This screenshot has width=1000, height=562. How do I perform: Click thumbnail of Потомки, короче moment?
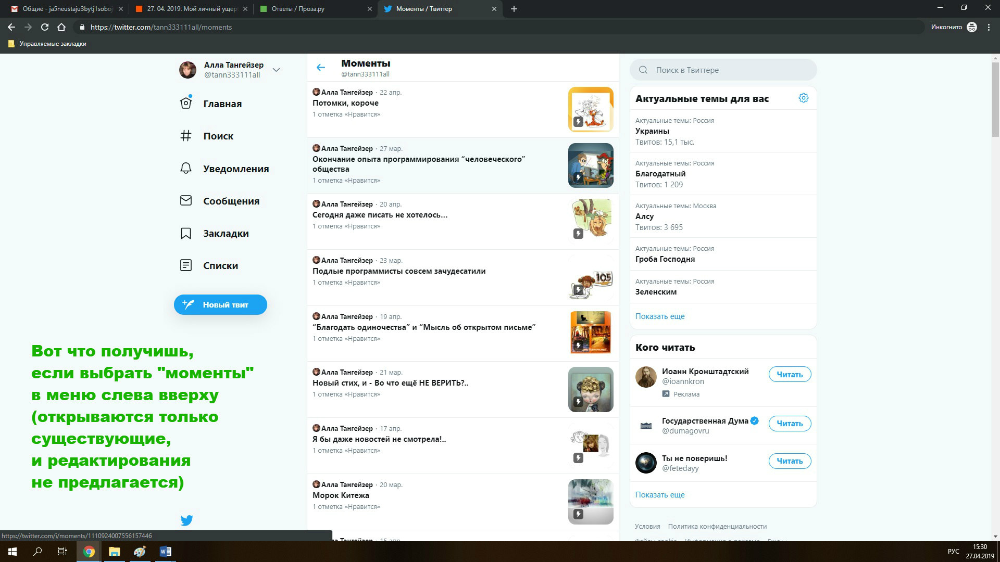click(x=591, y=109)
